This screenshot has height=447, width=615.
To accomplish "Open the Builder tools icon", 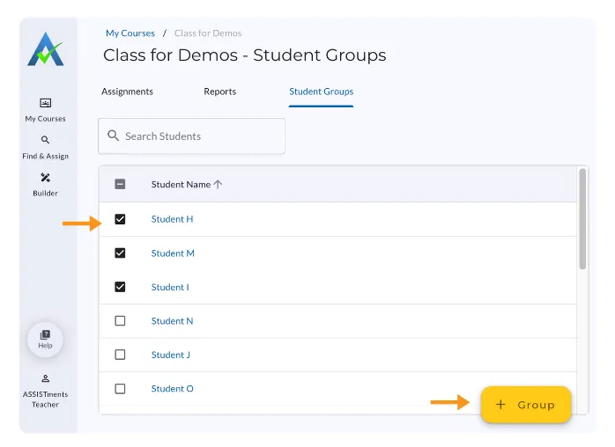I will tap(46, 178).
